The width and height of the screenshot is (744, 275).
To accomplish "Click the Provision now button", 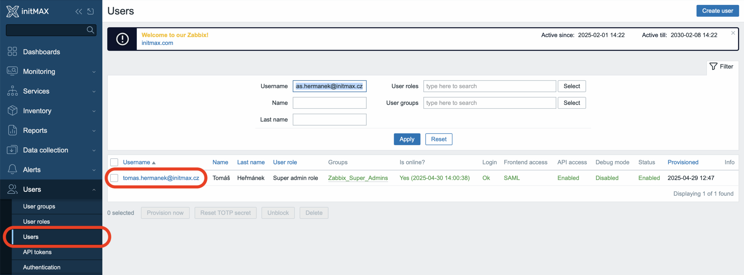I will (165, 213).
